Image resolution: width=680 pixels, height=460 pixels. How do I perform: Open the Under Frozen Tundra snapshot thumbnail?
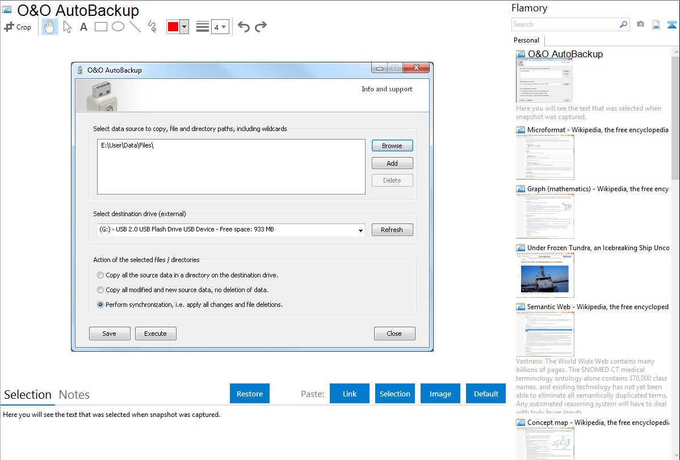[x=545, y=275]
